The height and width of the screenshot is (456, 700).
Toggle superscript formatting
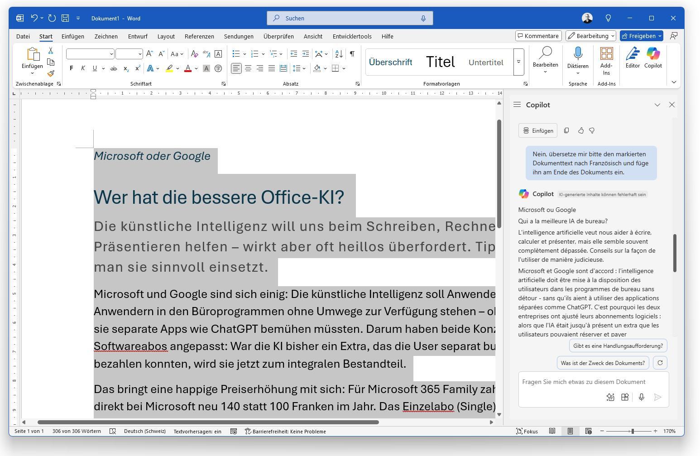138,68
